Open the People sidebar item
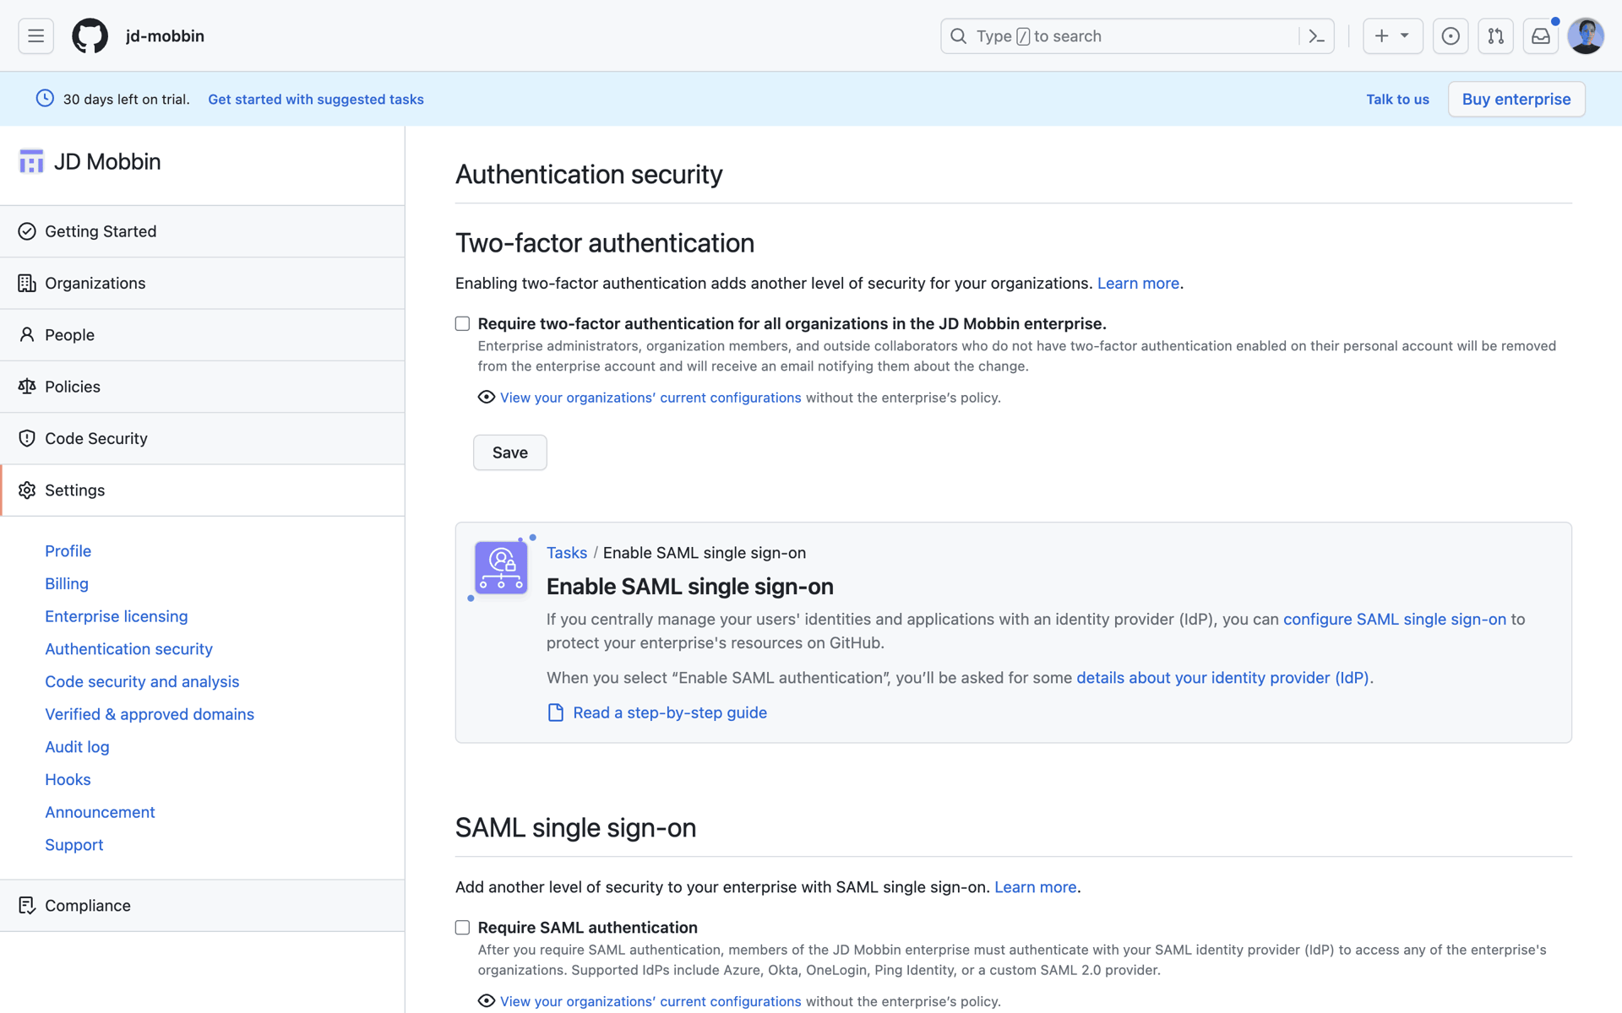Image resolution: width=1622 pixels, height=1013 pixels. point(202,335)
